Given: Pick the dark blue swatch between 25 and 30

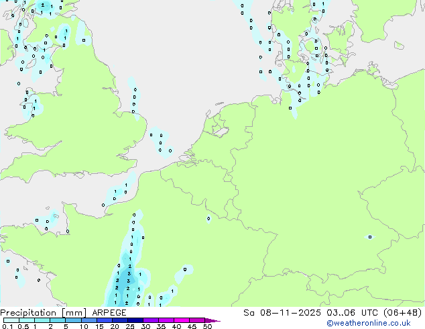Looking at the screenshot, I should 135,320.
